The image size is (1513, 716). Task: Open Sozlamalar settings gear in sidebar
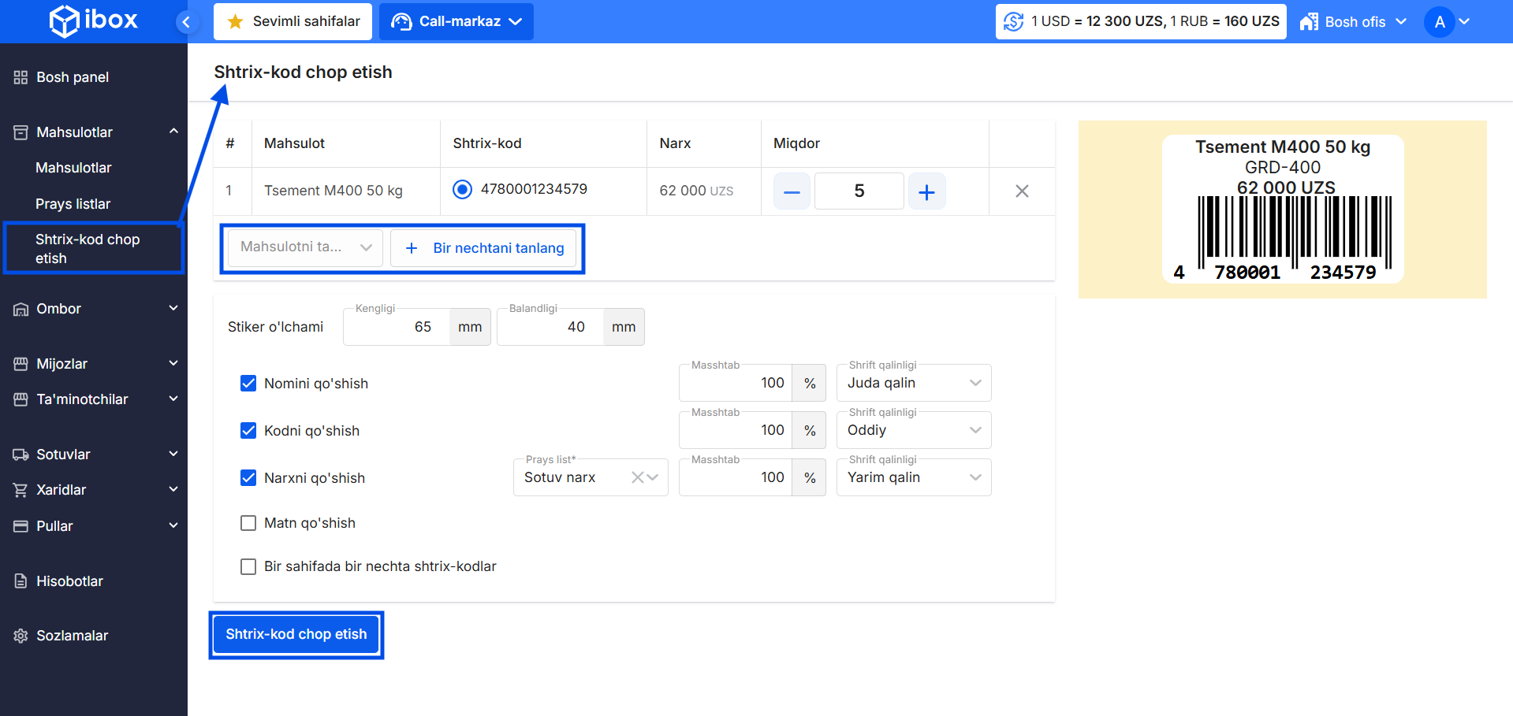pyautogui.click(x=21, y=636)
